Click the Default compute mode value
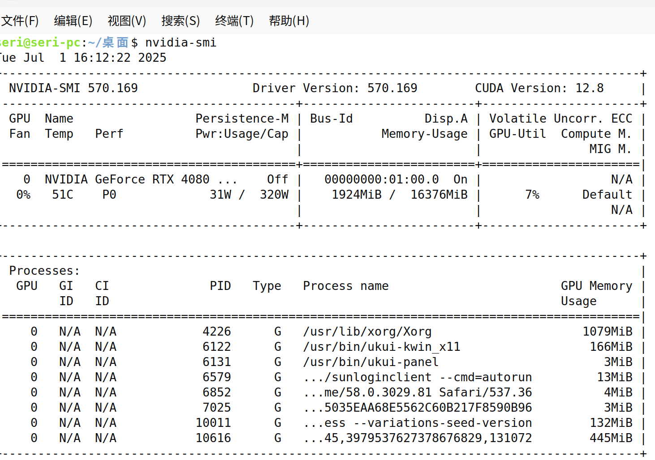655x460 pixels. tap(608, 195)
